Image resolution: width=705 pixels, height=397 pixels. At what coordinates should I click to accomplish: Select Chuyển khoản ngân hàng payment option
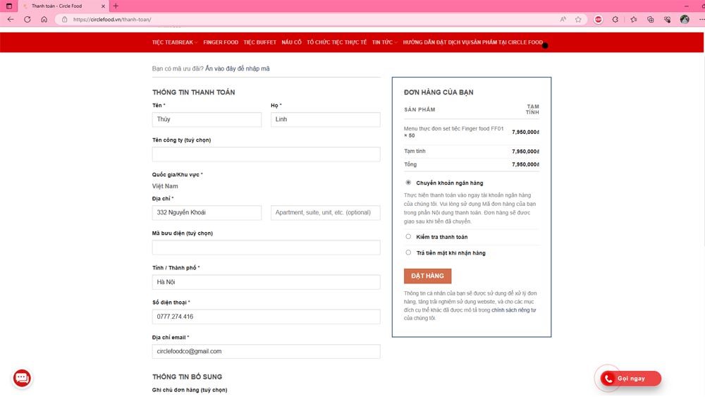(408, 183)
